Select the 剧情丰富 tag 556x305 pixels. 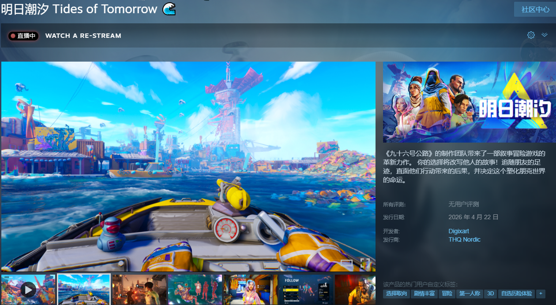tap(424, 294)
